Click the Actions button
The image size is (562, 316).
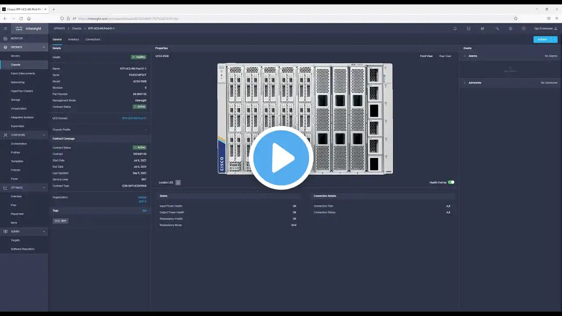[x=543, y=39]
